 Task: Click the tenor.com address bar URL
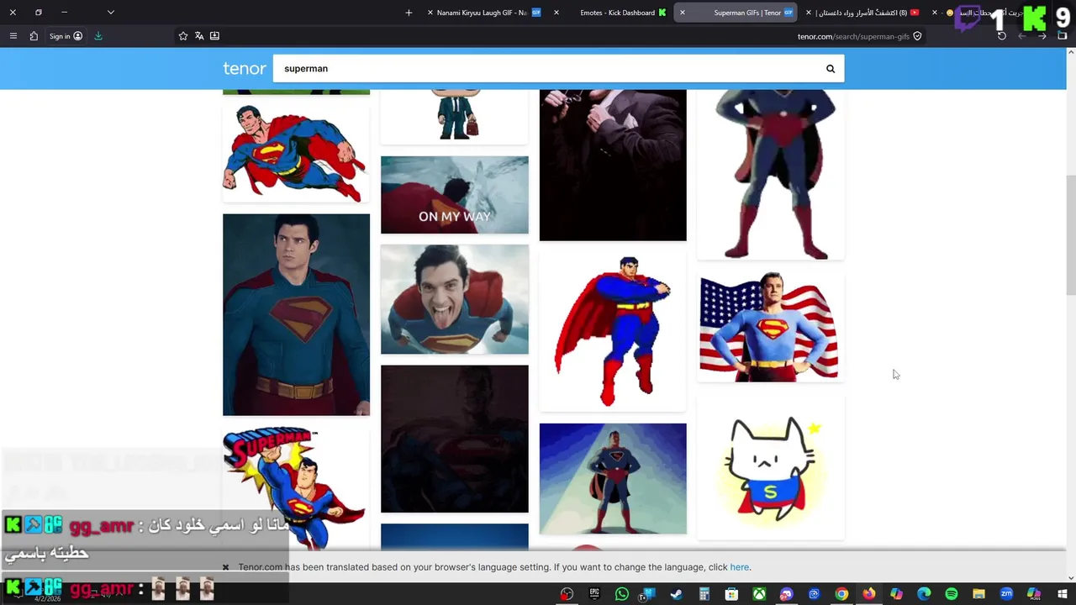(x=853, y=36)
